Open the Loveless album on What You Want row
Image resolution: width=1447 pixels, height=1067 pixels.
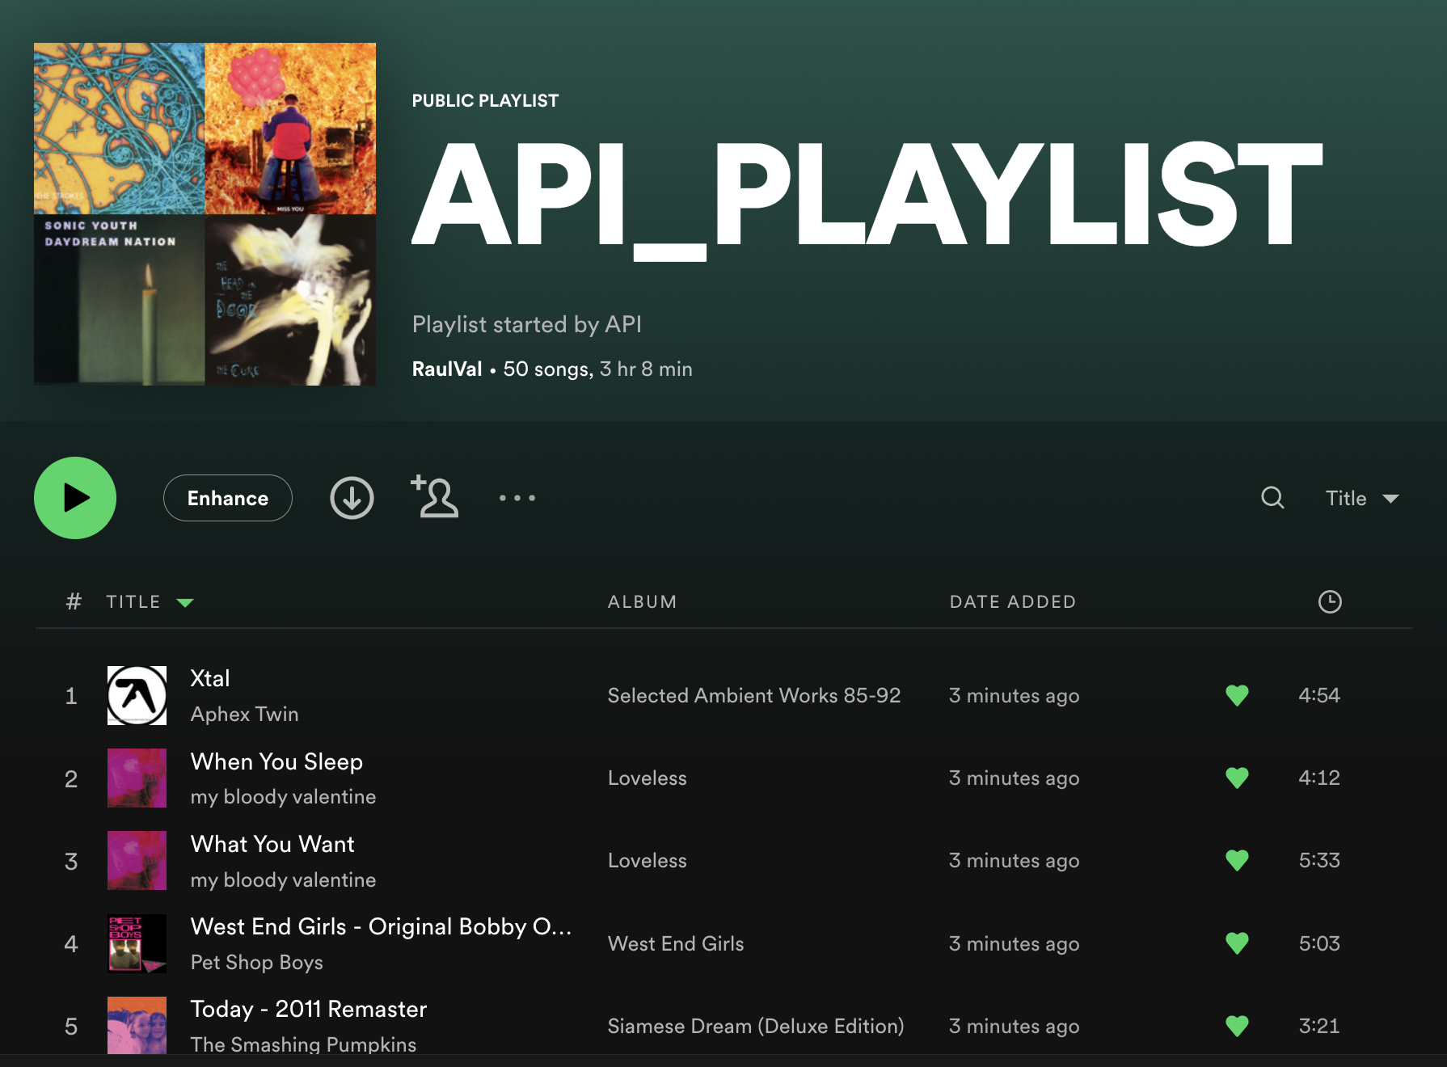647,860
